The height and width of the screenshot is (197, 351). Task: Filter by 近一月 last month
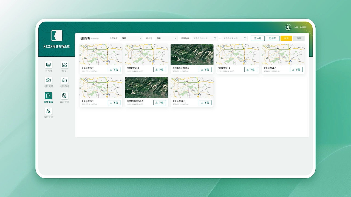pyautogui.click(x=258, y=38)
